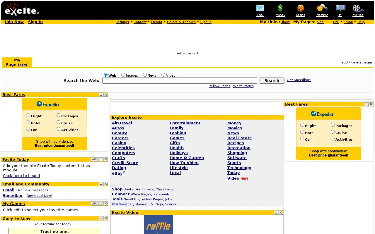The image size is (375, 234).
Task: Click the 'Click here to begin!' link
Action: [21, 175]
